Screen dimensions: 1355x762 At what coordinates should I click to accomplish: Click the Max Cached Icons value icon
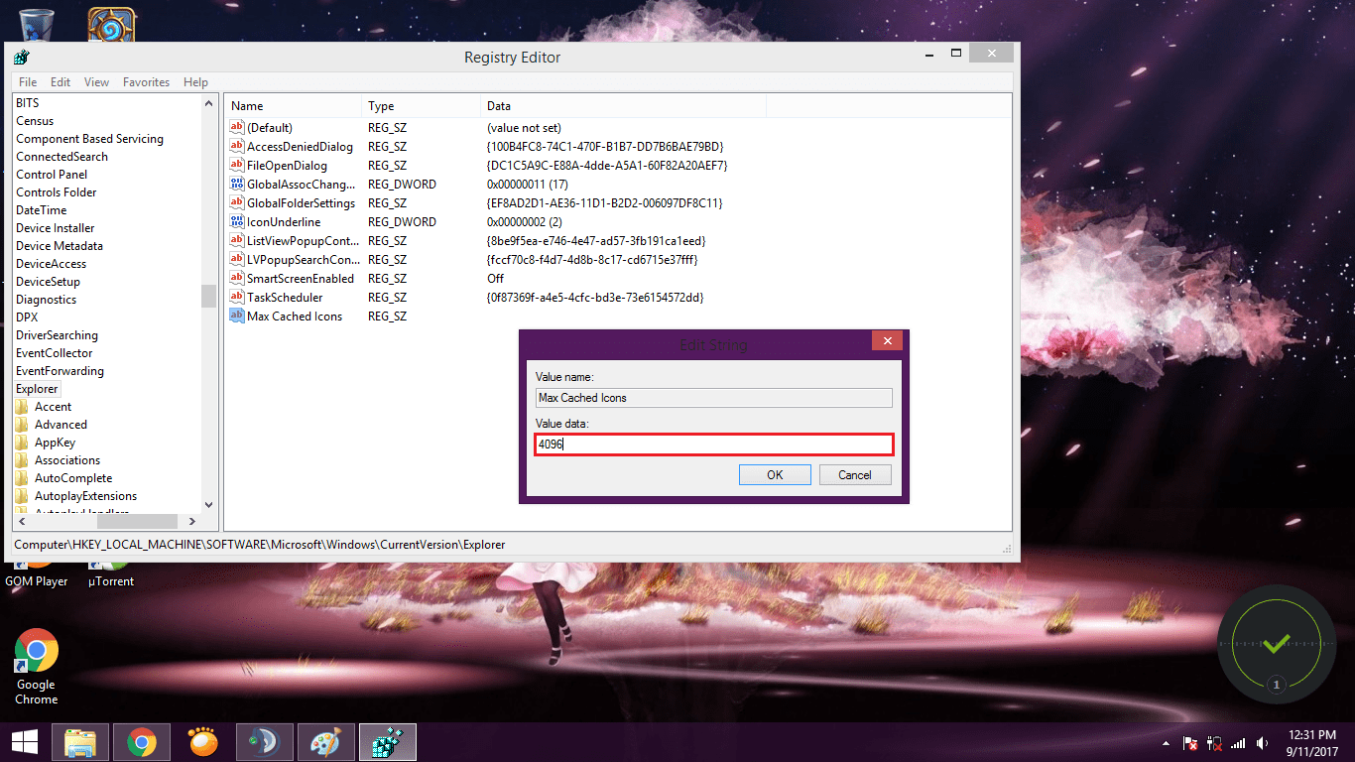pyautogui.click(x=236, y=317)
